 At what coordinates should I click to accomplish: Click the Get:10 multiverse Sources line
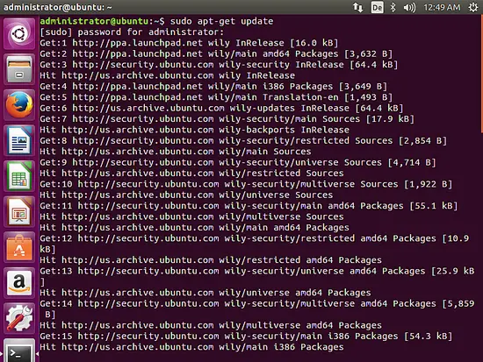coord(246,184)
